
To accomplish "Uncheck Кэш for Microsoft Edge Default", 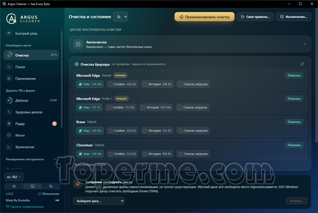I will pos(80,84).
